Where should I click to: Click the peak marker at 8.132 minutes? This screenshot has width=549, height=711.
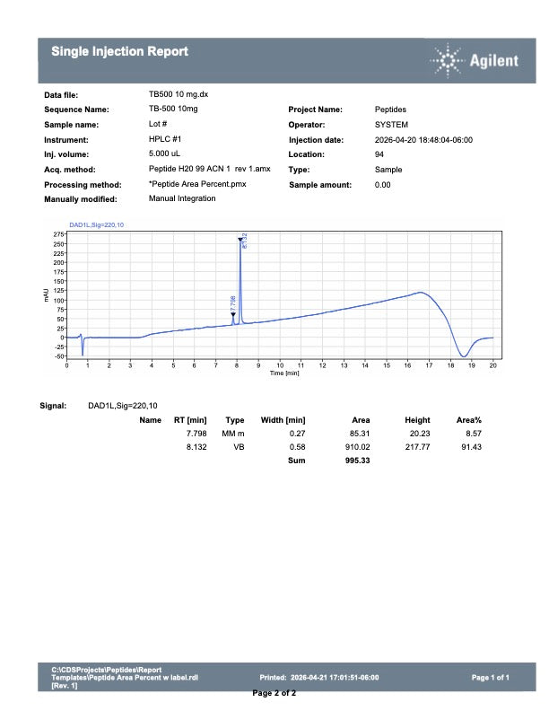240,240
